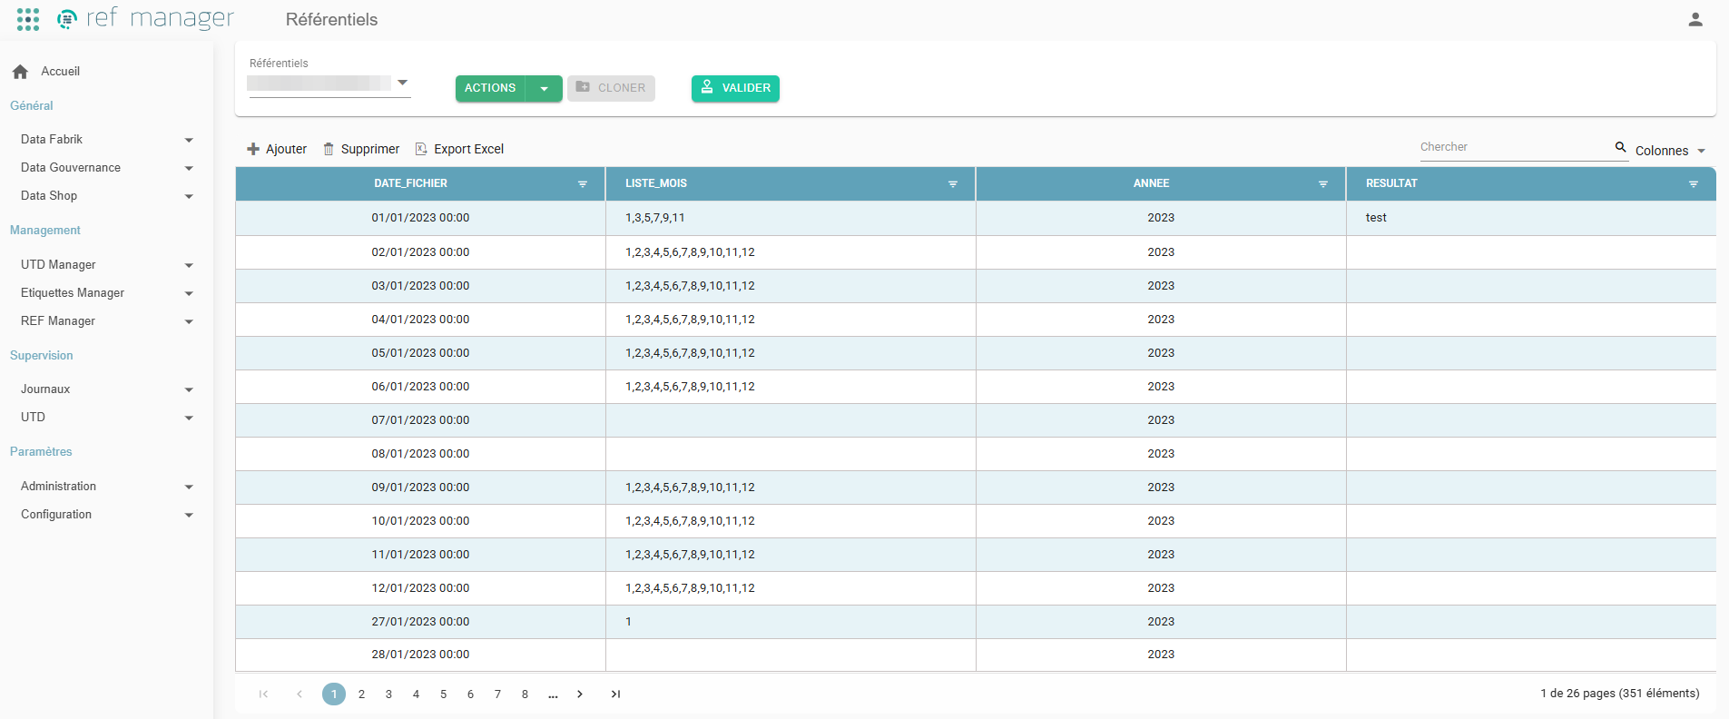Select cell '1,3,5,7,9,11'
The image size is (1729, 719).
(x=791, y=218)
